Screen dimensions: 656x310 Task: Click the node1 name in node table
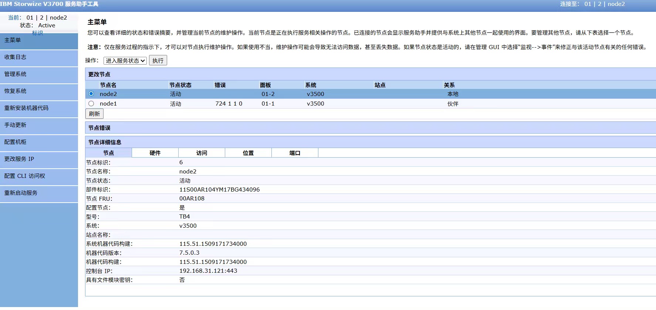(x=108, y=104)
